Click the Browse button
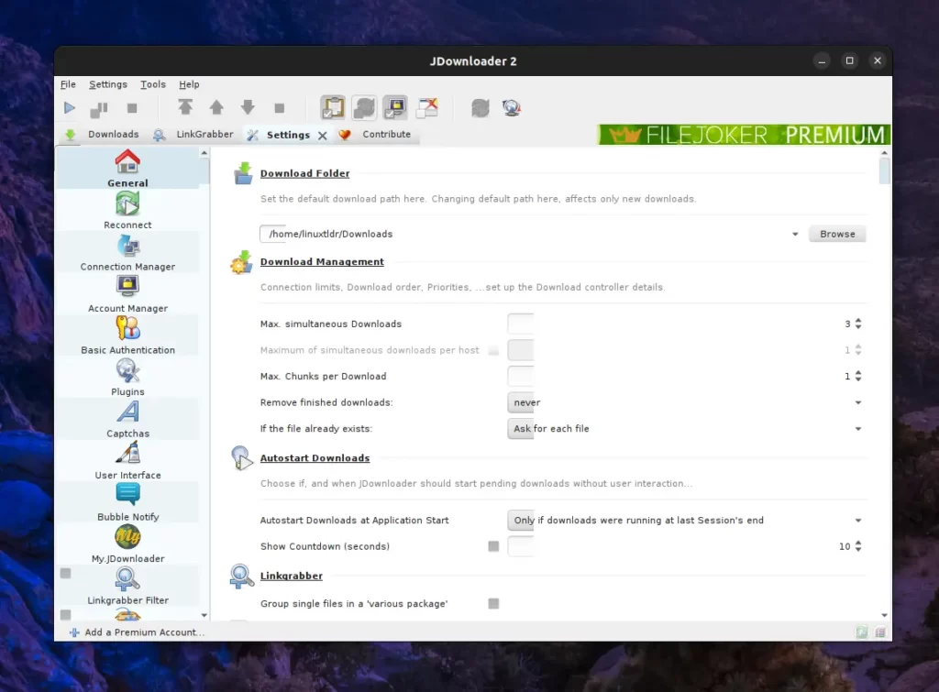The image size is (939, 692). (837, 234)
